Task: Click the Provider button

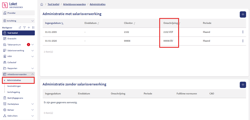Action: [18, 13]
